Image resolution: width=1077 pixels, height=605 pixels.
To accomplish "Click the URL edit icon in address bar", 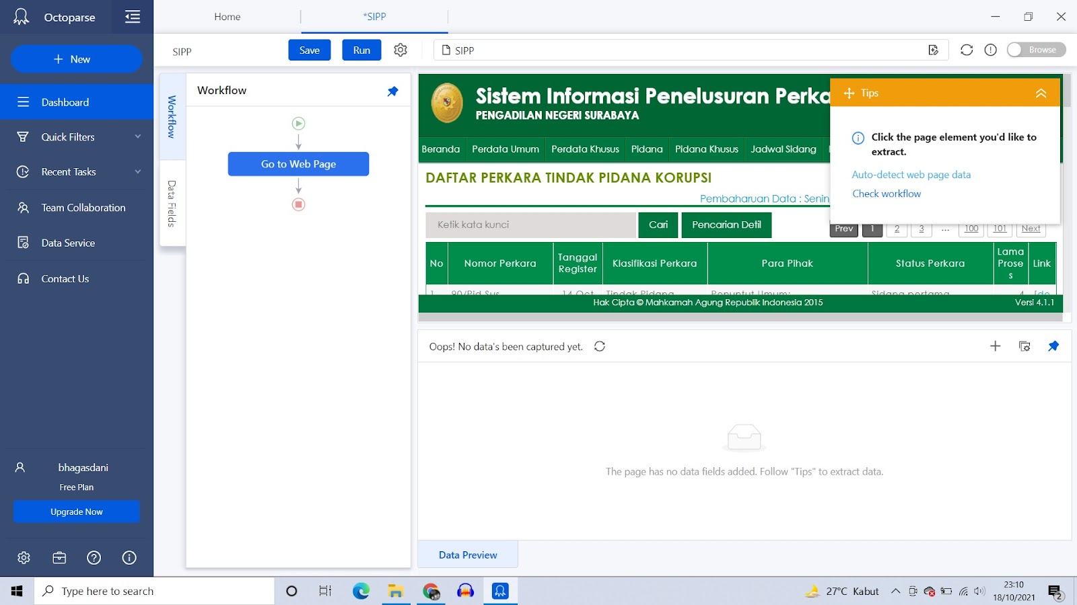I will click(933, 50).
